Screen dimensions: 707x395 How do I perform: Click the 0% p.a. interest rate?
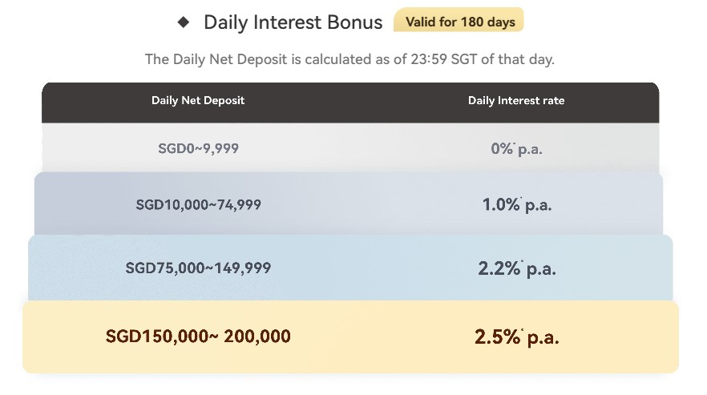[516, 148]
